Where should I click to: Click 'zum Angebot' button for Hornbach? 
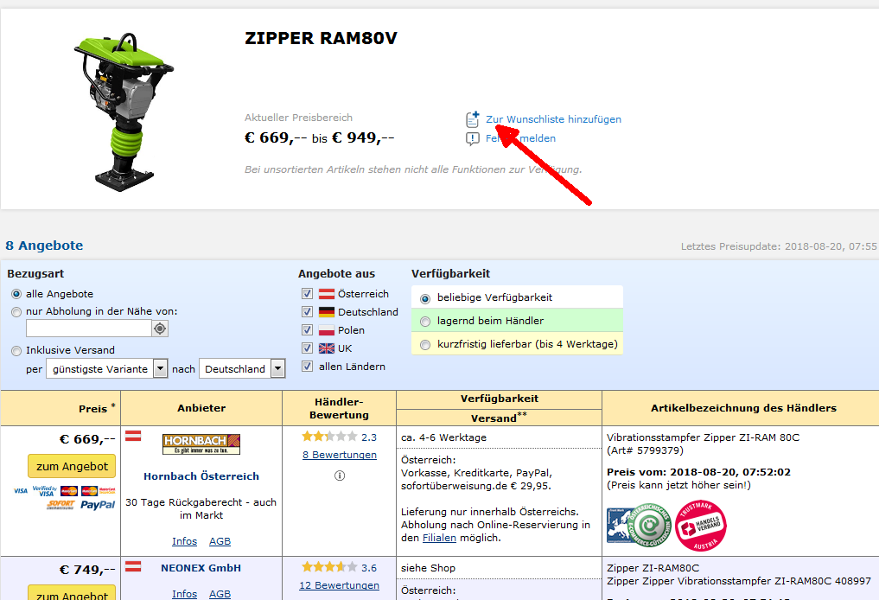click(72, 467)
